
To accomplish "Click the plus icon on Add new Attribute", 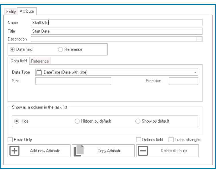I will click(x=14, y=151).
